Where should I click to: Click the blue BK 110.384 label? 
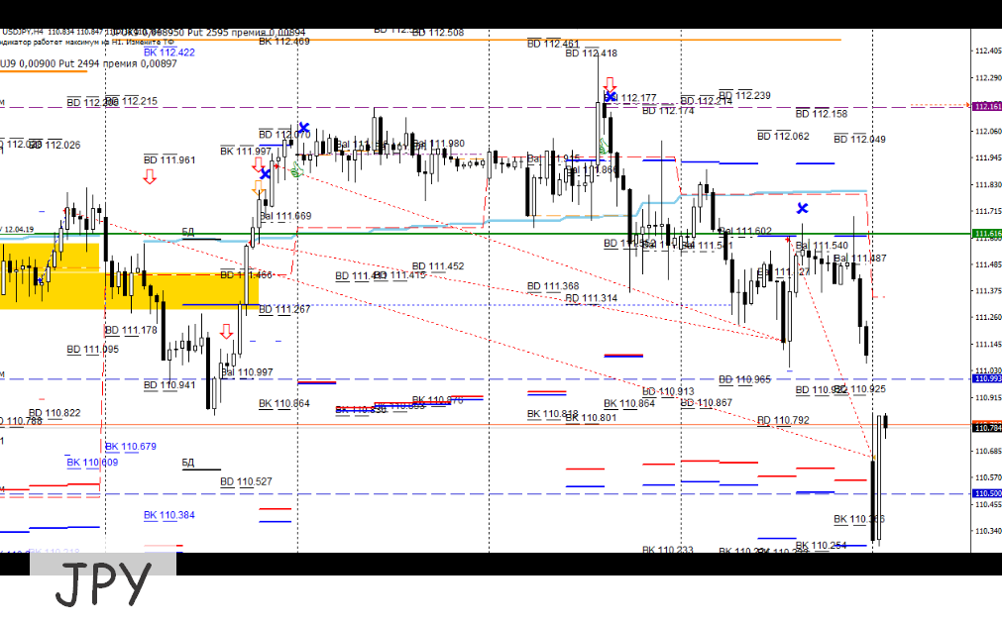(x=169, y=515)
